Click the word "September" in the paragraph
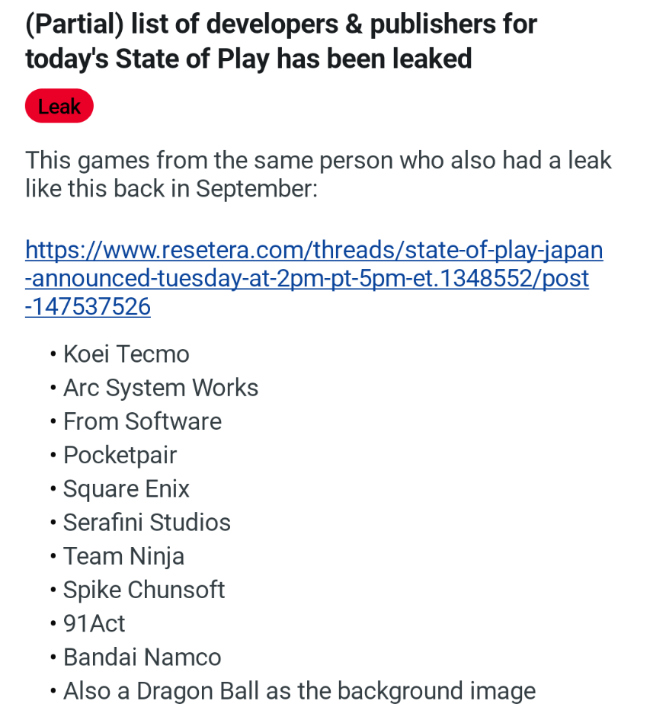The height and width of the screenshot is (720, 650). click(256, 188)
